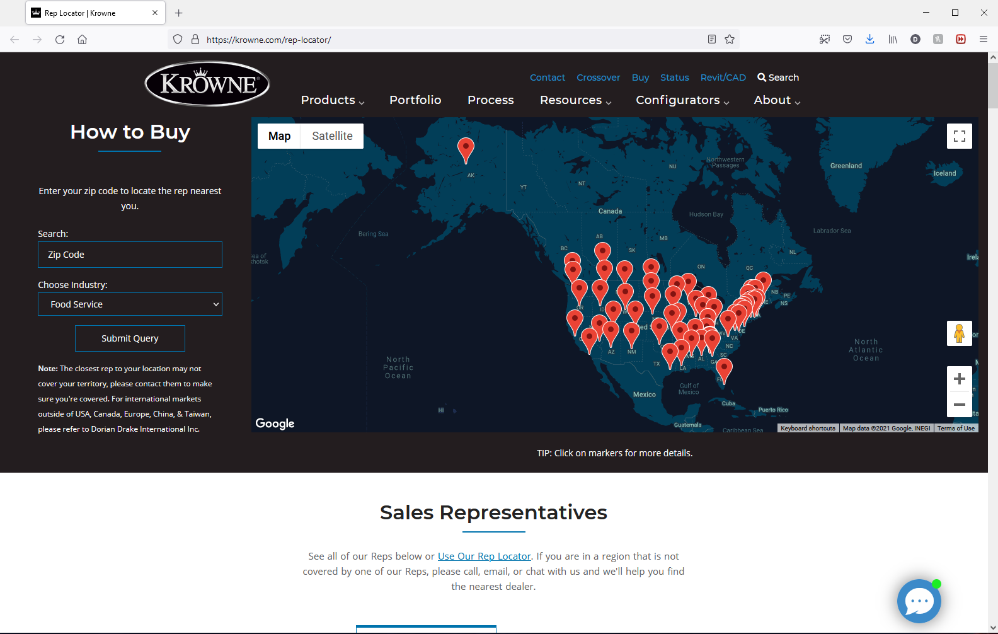998x634 pixels.
Task: Open the downloads panel
Action: (870, 39)
